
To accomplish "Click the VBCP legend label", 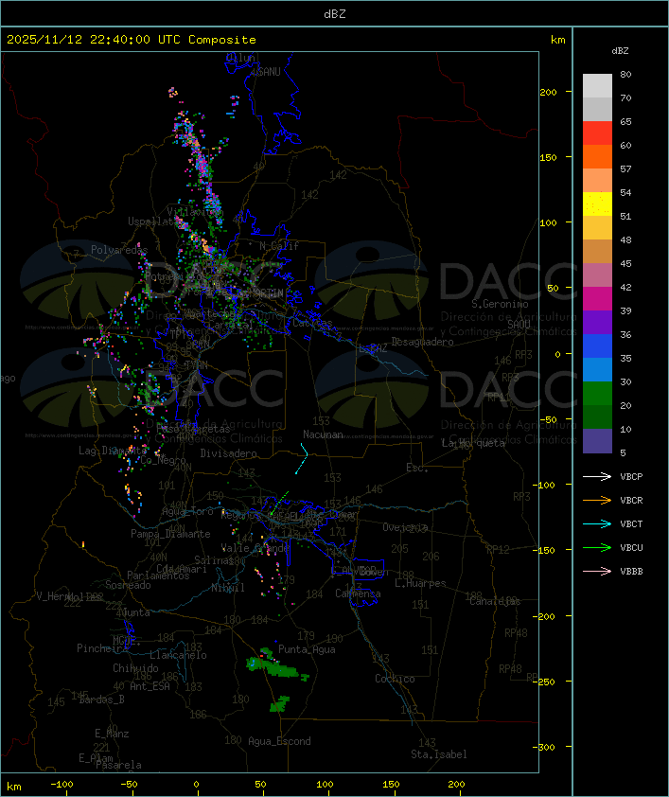I will (x=631, y=476).
